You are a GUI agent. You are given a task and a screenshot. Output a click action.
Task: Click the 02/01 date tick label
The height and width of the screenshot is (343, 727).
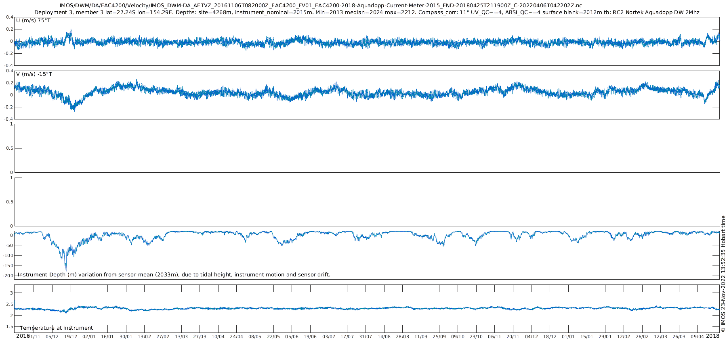pos(89,337)
